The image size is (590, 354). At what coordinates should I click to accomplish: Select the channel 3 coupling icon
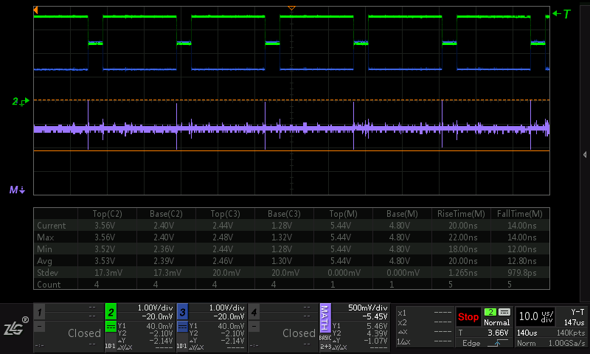pos(182,327)
